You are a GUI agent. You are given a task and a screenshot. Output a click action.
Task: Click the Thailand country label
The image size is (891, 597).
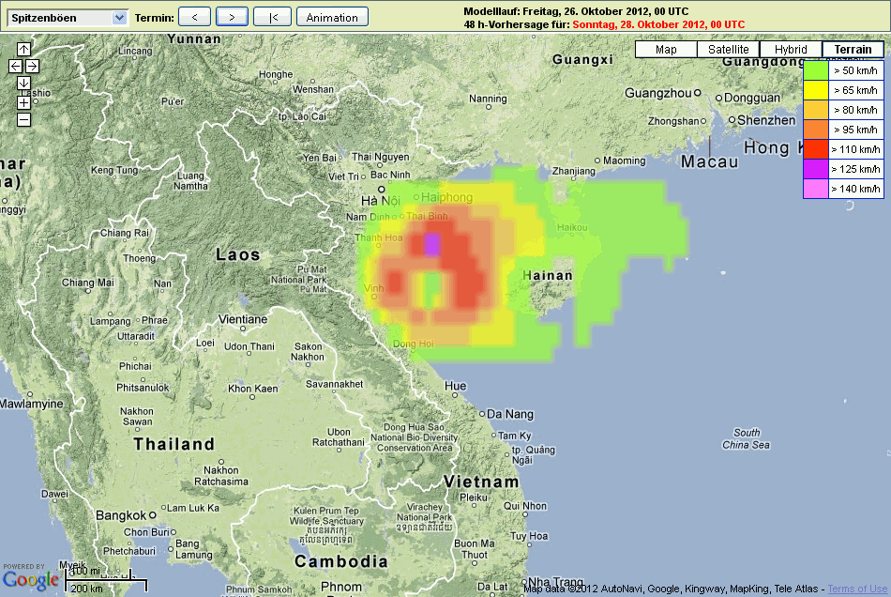pyautogui.click(x=174, y=444)
